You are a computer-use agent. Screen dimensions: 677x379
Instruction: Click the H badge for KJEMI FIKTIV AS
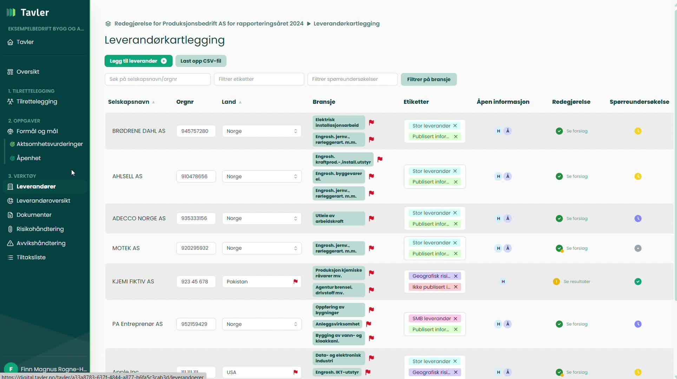pyautogui.click(x=503, y=281)
